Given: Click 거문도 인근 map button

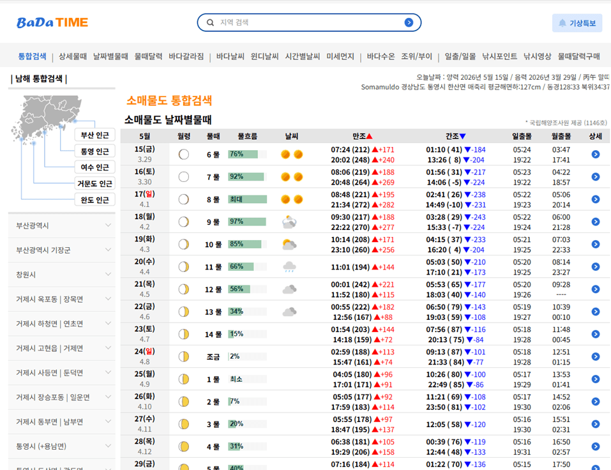Looking at the screenshot, I should tap(94, 183).
